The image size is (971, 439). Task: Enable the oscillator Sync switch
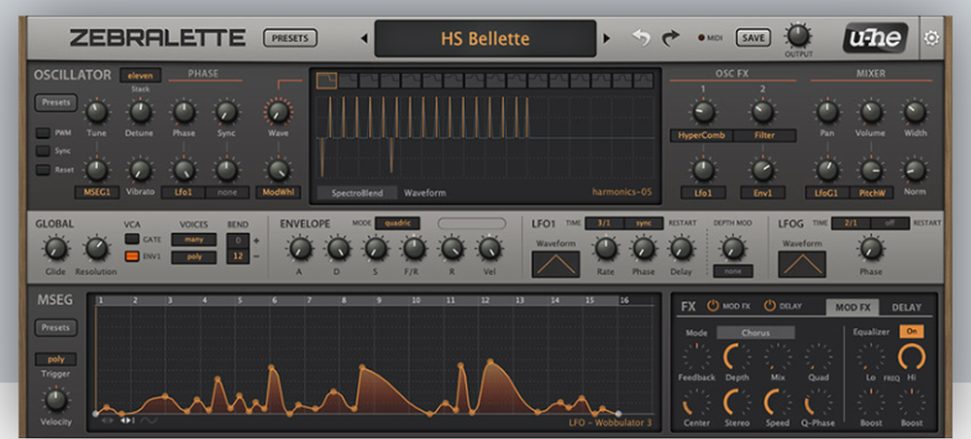pyautogui.click(x=43, y=151)
